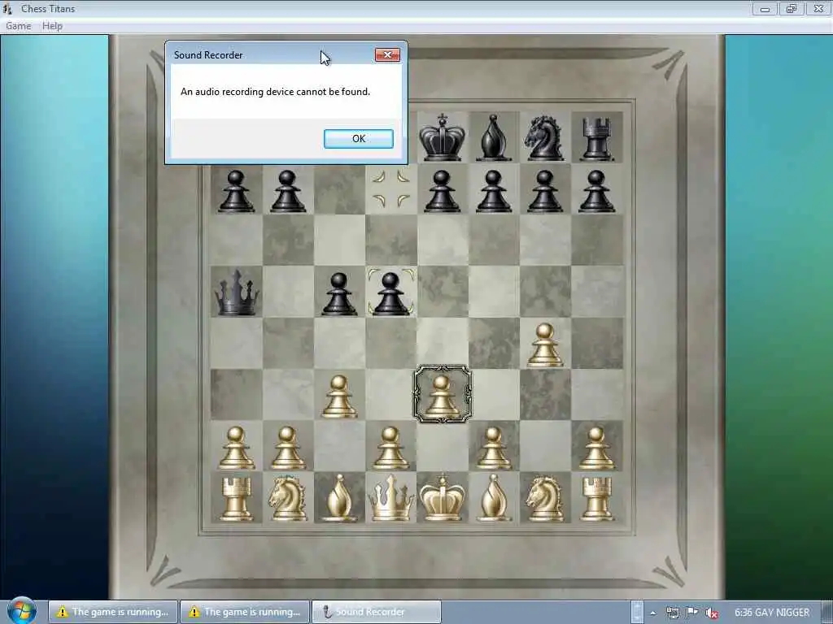Screen dimensions: 833x624
Task: Select the white rook on h1
Action: coord(596,499)
